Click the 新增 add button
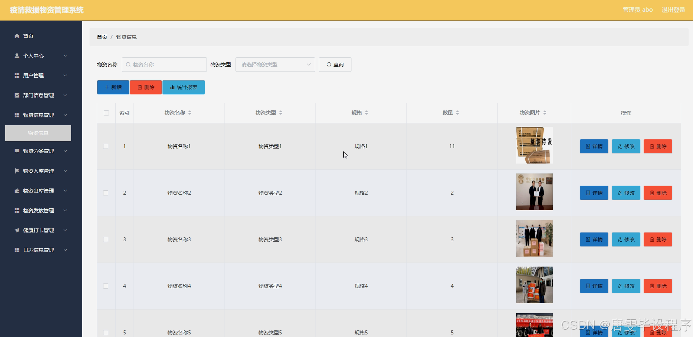Viewport: 693px width, 337px height. tap(113, 87)
